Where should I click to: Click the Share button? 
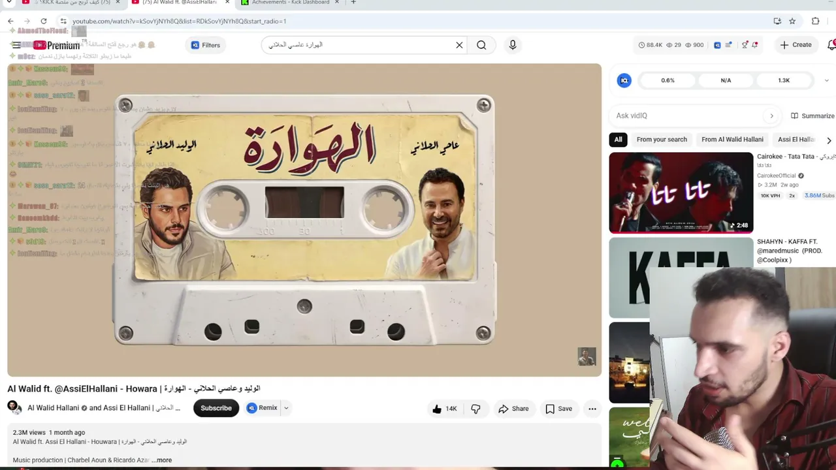coord(513,409)
